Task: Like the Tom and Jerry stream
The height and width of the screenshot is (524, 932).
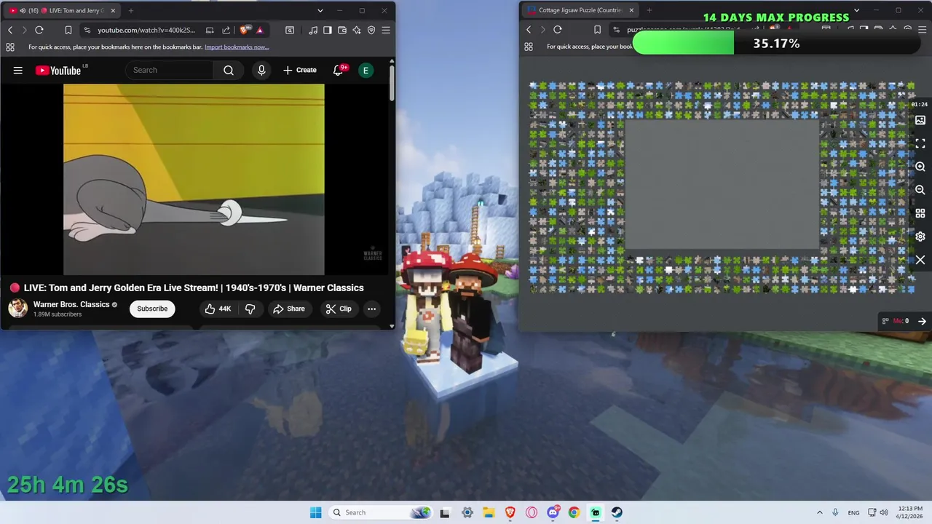Action: 218,309
